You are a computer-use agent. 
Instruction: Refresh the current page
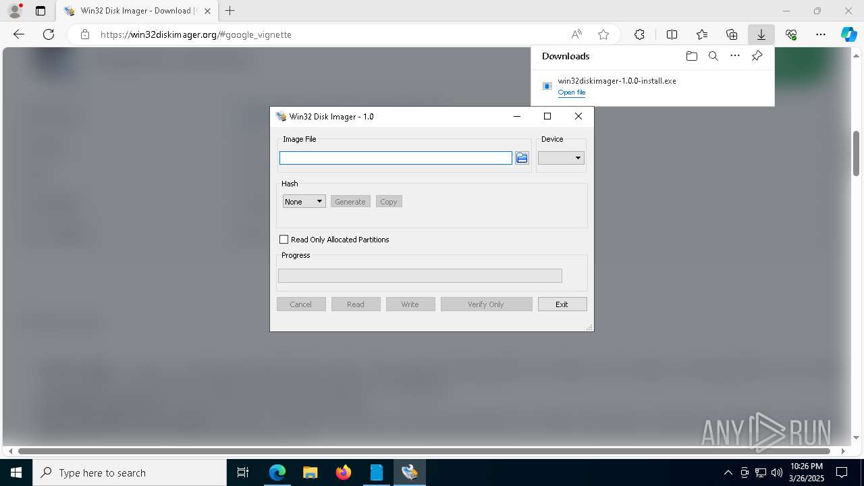tap(49, 34)
